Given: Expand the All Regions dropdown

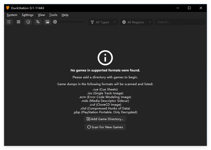Looking at the screenshot, I should pos(137,22).
